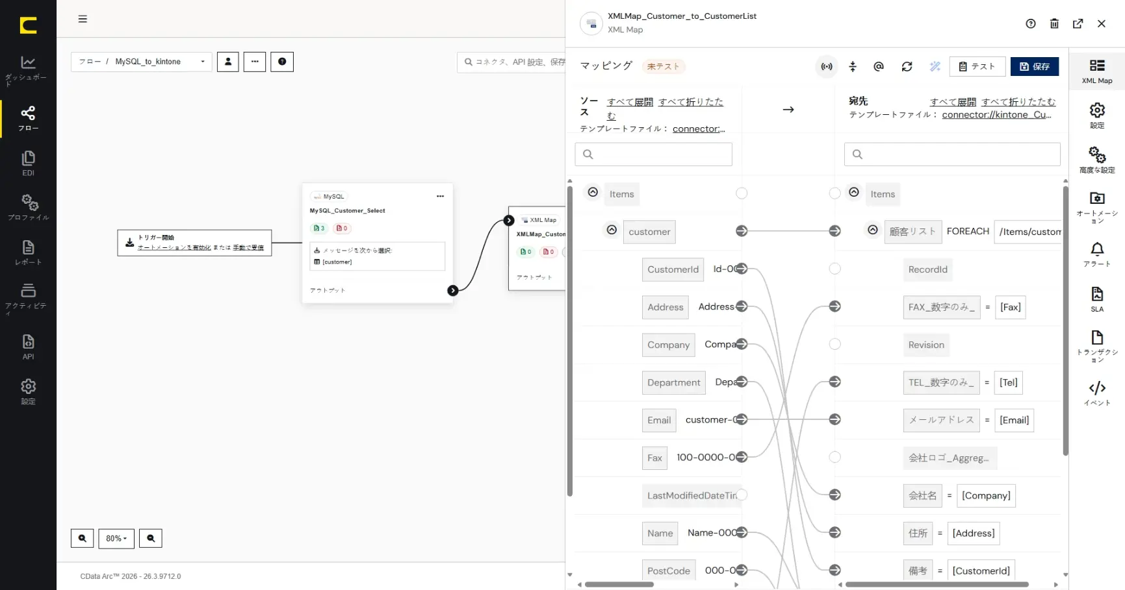Open the destination connector://kintone template link
1125x590 pixels.
996,114
